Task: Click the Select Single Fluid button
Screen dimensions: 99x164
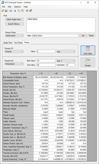Action: [14, 19]
